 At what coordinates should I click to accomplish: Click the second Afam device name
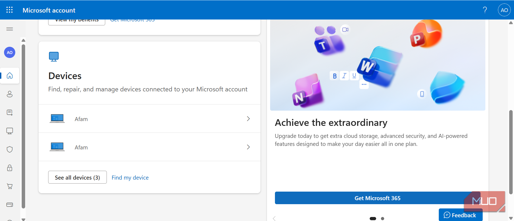coord(81,148)
